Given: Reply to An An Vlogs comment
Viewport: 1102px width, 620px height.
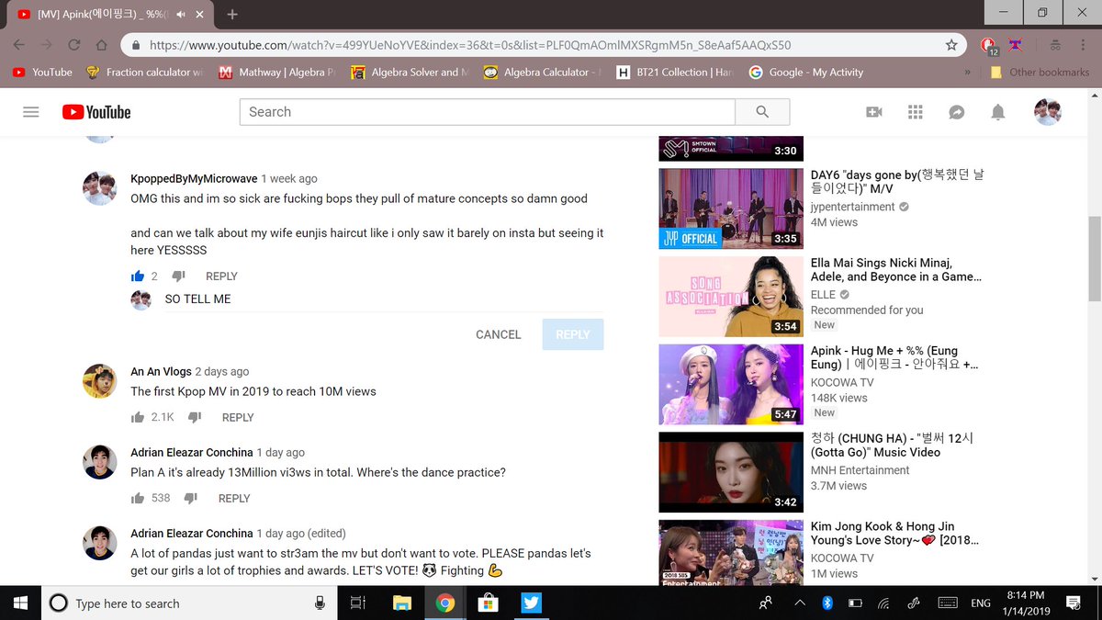Looking at the screenshot, I should click(x=238, y=417).
